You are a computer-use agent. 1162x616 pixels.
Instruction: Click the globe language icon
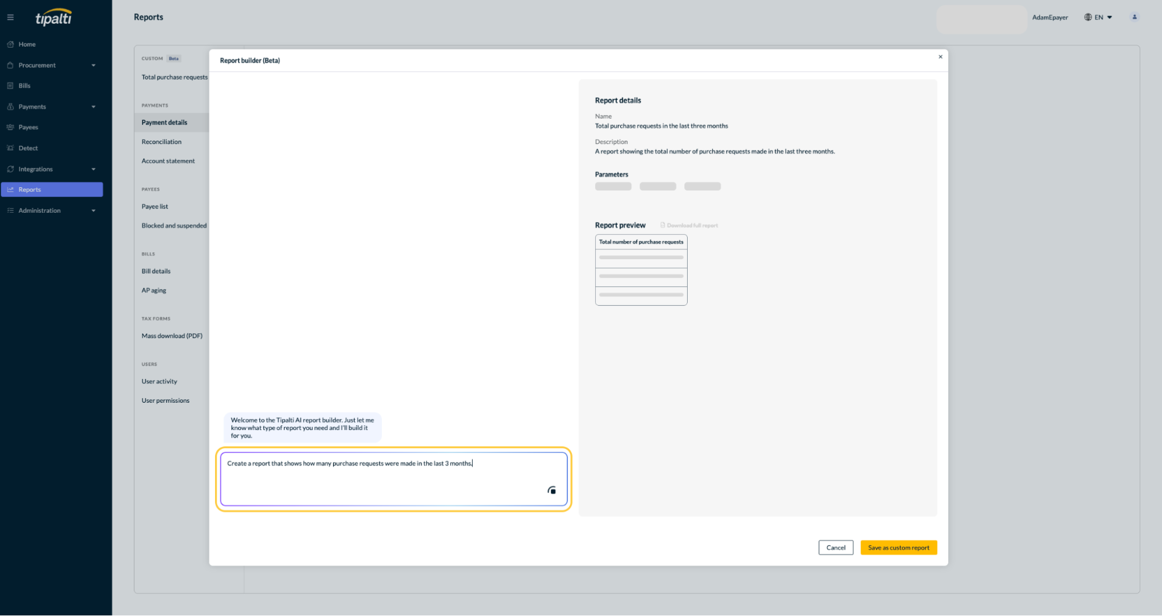point(1088,17)
